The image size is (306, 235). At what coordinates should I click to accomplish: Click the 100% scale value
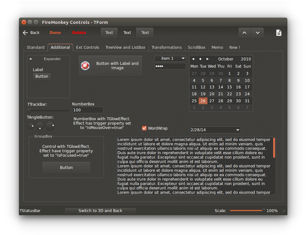pyautogui.click(x=272, y=211)
